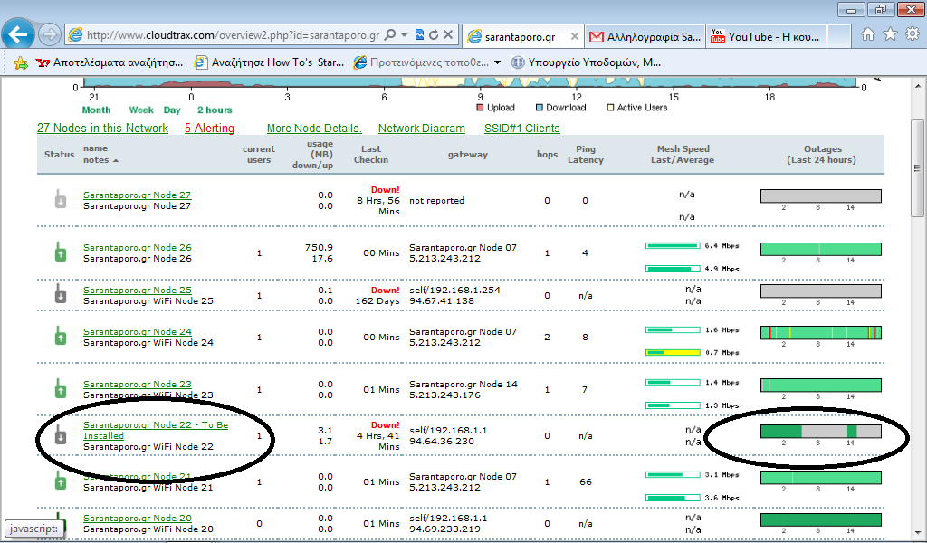Select the Week graph range
The height and width of the screenshot is (543, 927).
click(141, 110)
